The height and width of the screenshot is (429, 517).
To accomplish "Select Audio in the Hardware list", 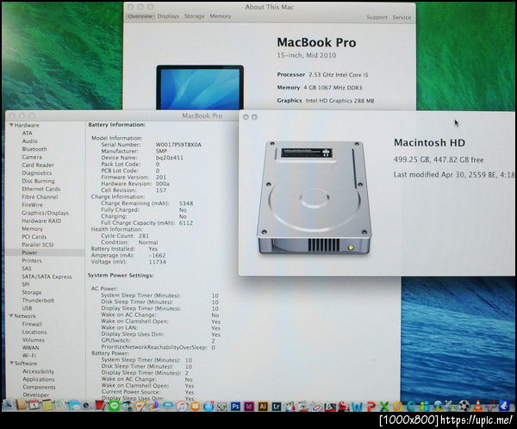I will [29, 141].
